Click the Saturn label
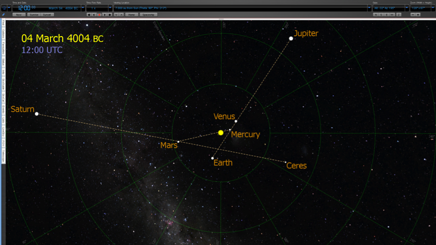 pos(23,109)
